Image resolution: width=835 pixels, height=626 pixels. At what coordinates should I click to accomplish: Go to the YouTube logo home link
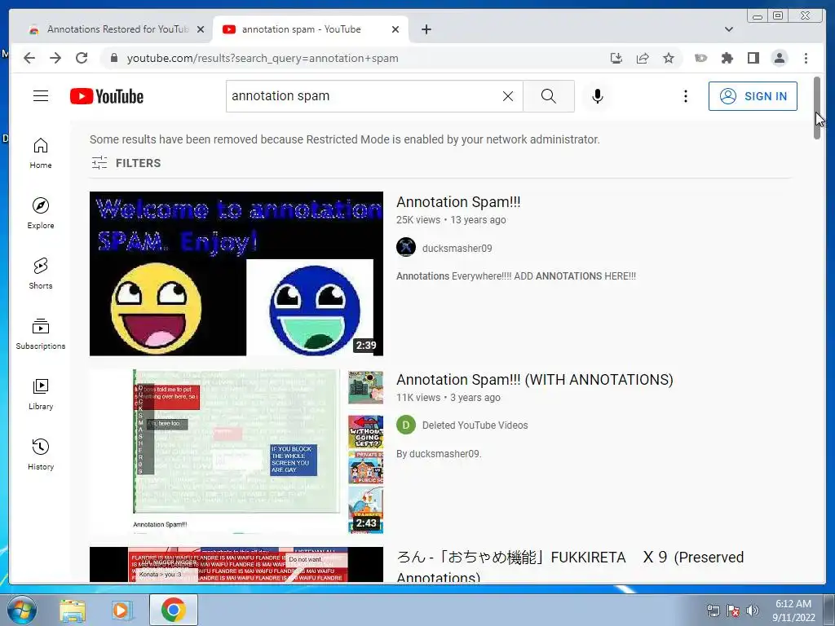[107, 96]
